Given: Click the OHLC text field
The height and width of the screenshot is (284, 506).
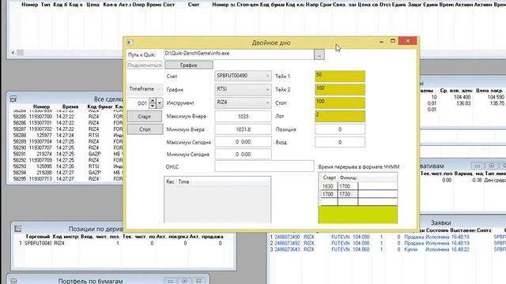Looking at the screenshot, I should (x=264, y=166).
